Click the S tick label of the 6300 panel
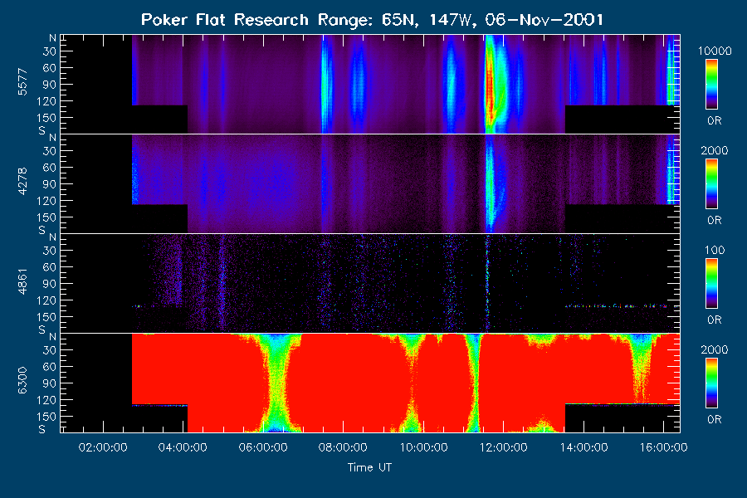The image size is (747, 498). tap(42, 429)
